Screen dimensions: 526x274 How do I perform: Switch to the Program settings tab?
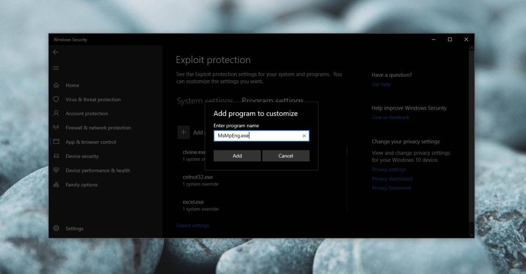pos(273,100)
